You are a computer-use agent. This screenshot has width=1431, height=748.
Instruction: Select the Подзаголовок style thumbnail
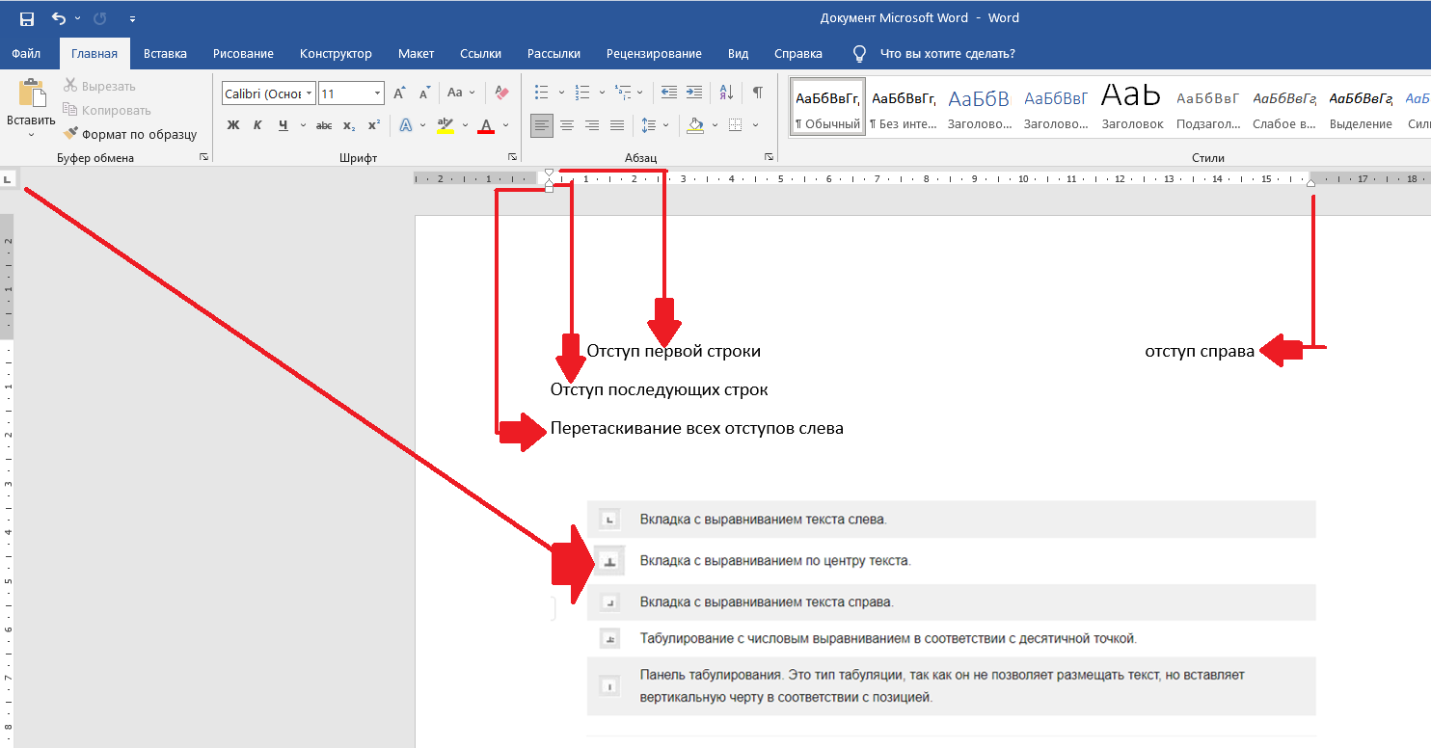click(1208, 106)
